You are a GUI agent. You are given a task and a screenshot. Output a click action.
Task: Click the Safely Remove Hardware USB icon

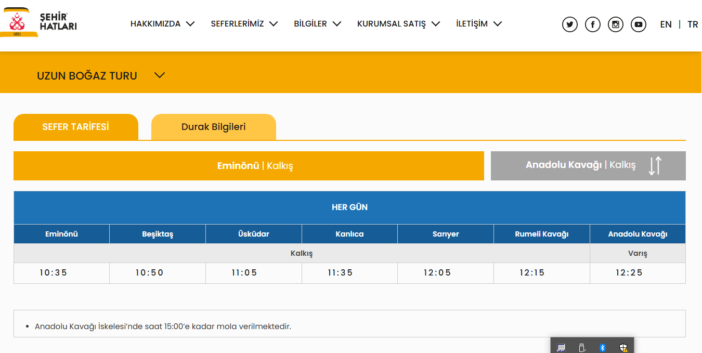[x=582, y=347]
